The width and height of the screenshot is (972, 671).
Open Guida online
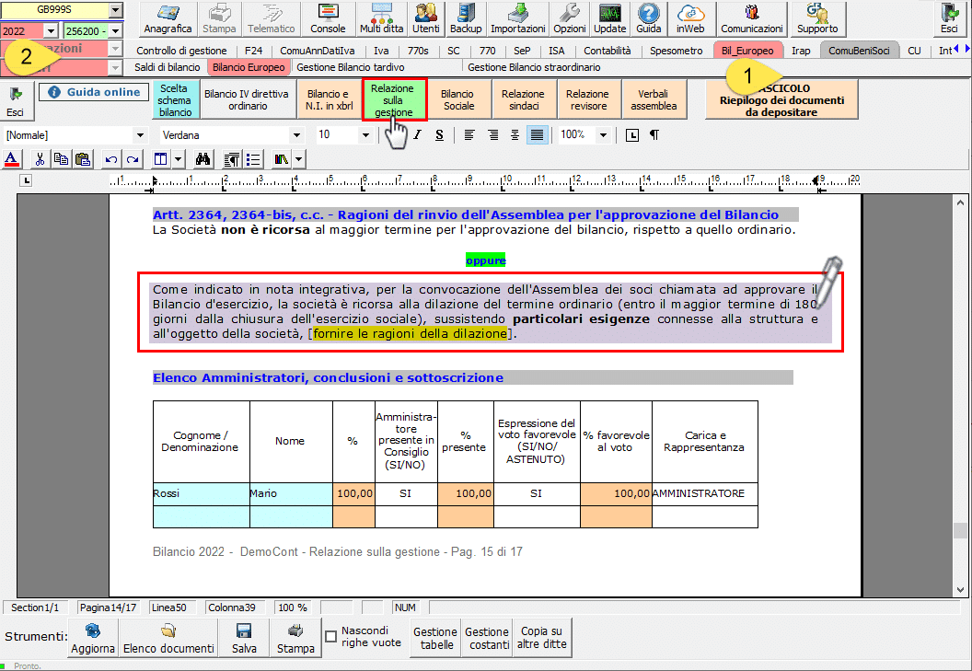coord(94,92)
